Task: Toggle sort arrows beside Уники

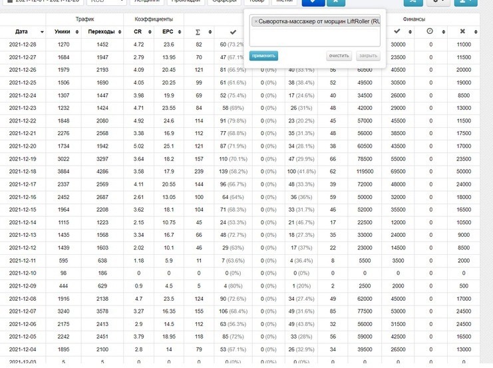Action: pos(77,32)
